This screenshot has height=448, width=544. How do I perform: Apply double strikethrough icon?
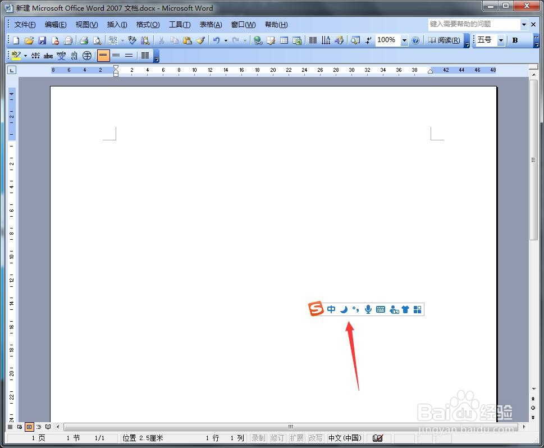click(48, 55)
